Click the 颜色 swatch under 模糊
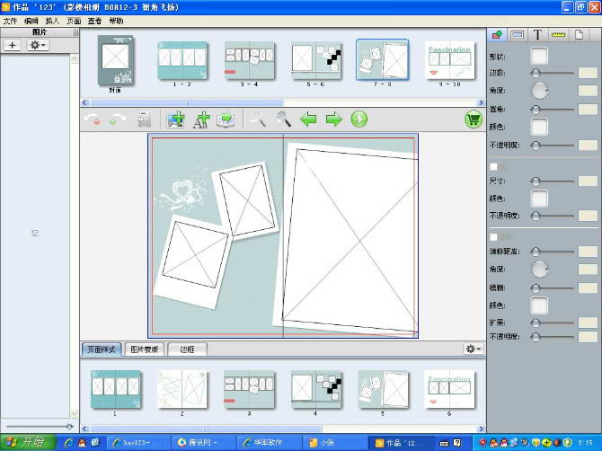This screenshot has height=451, width=602. (539, 305)
